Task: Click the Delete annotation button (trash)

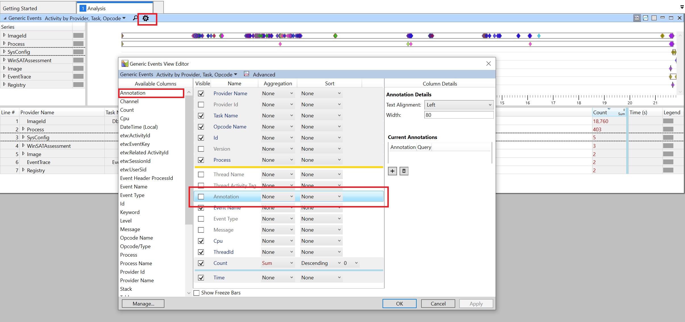Action: click(403, 171)
